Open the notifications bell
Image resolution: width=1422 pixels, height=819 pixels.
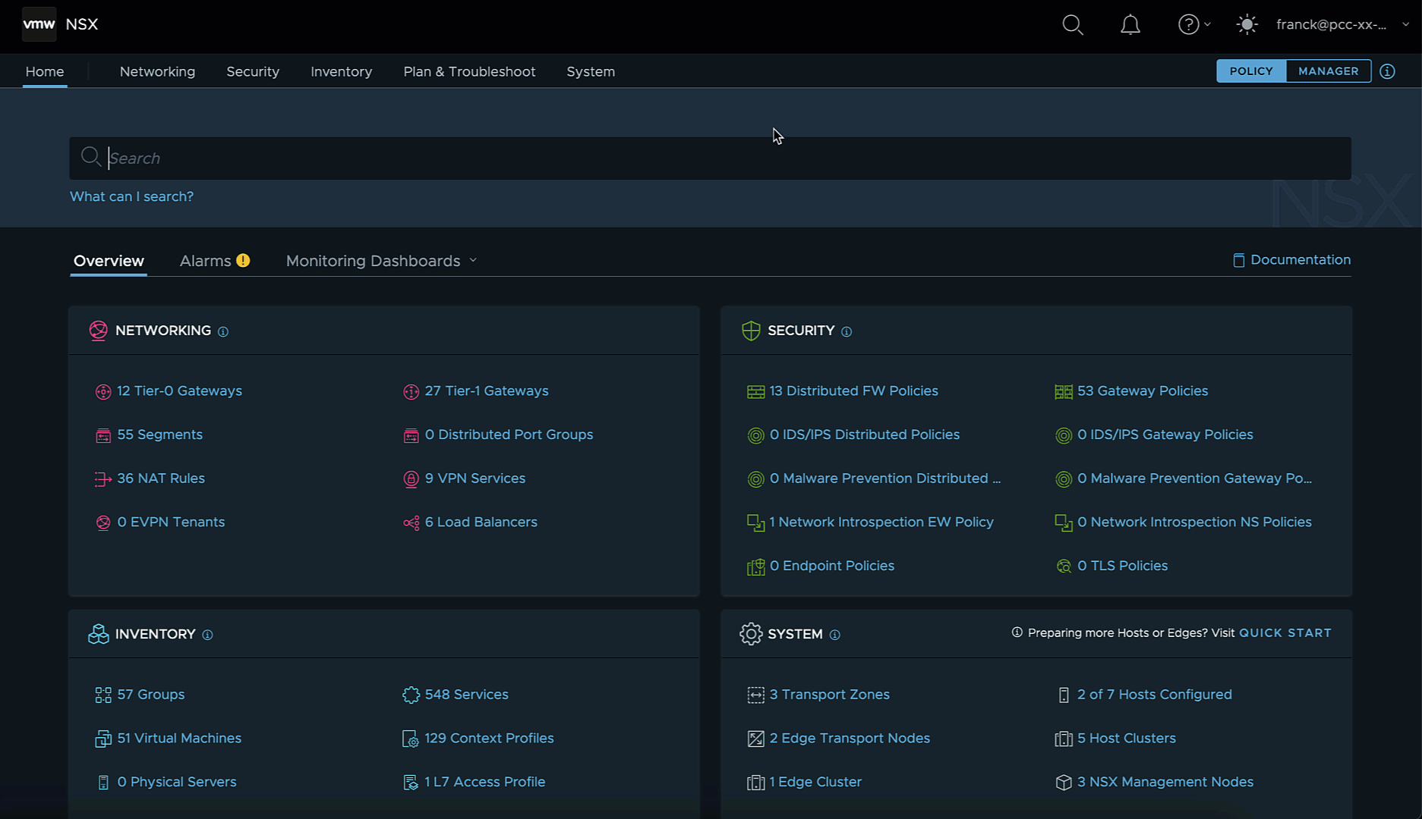[1130, 25]
